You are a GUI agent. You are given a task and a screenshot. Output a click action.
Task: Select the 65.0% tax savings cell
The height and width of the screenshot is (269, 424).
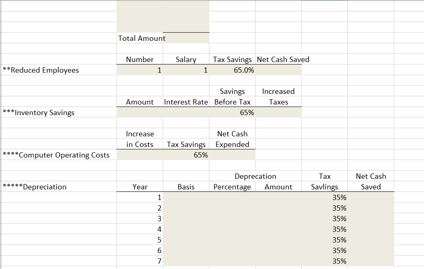click(232, 70)
